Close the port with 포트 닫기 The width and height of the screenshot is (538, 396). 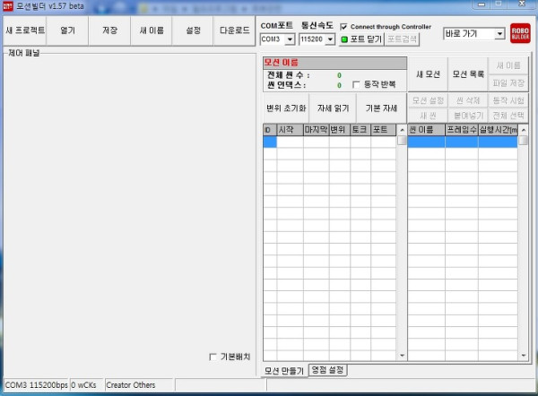361,39
